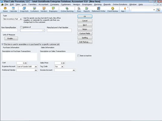Image resolution: width=162 pixels, height=121 pixels.
Task: Click the Sales Price field
Action: coord(60,63)
